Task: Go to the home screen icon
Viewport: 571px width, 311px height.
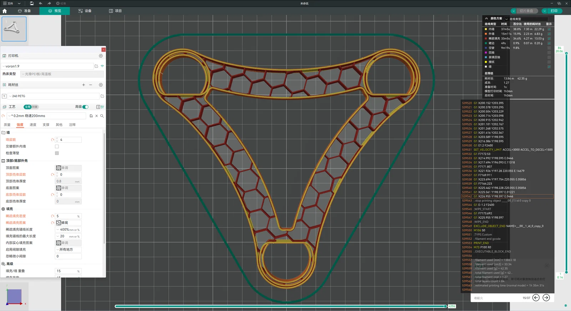Action: (5, 11)
